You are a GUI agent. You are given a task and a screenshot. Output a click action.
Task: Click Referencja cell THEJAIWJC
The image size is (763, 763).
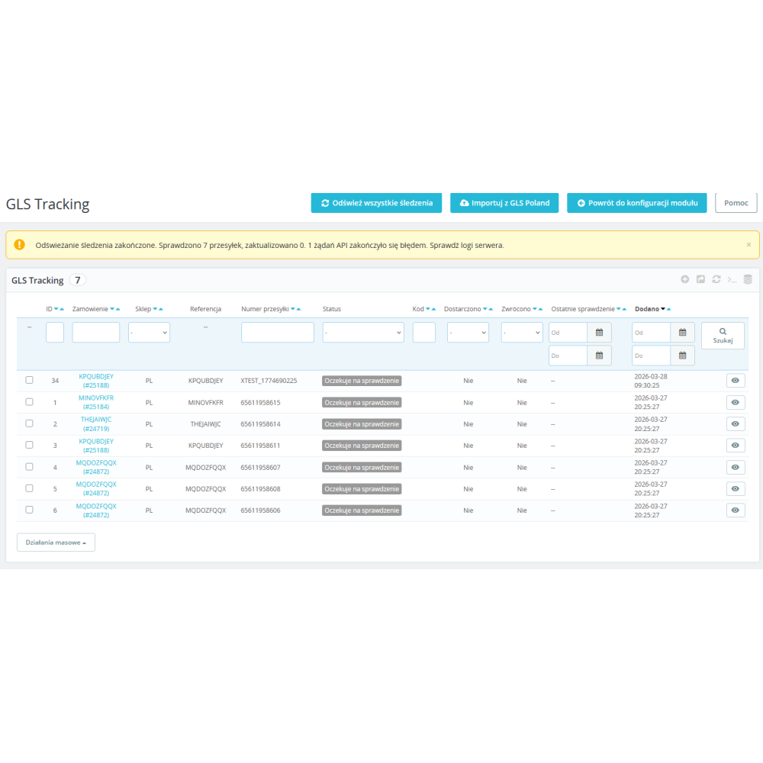point(205,423)
